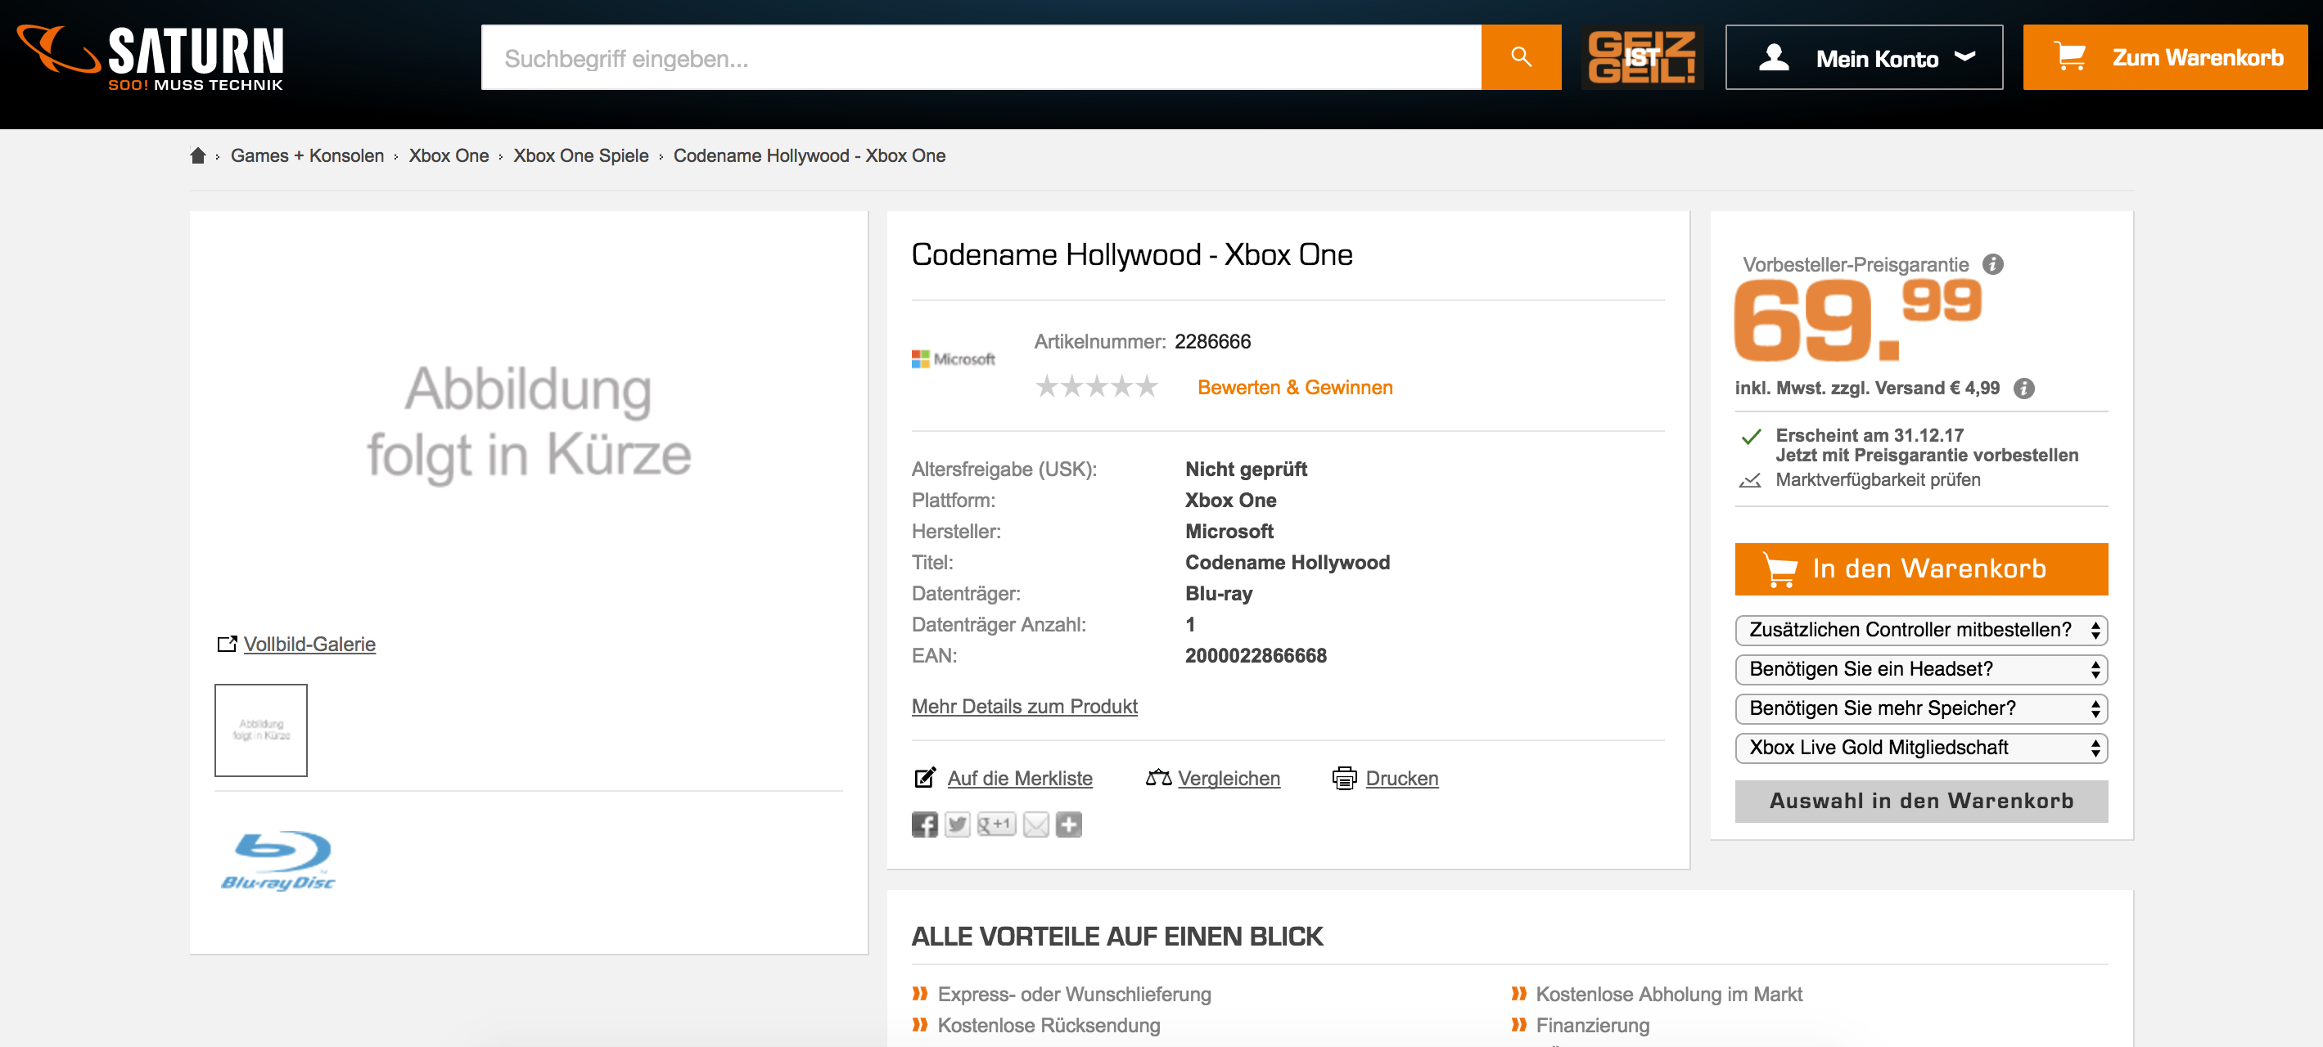
Task: Click the orange search magnifier button
Action: [x=1520, y=57]
